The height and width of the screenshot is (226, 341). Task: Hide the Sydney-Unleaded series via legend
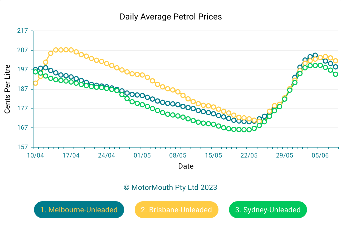coord(268,210)
